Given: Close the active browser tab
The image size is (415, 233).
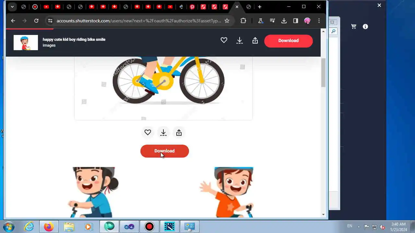Looking at the screenshot, I should coord(237,7).
